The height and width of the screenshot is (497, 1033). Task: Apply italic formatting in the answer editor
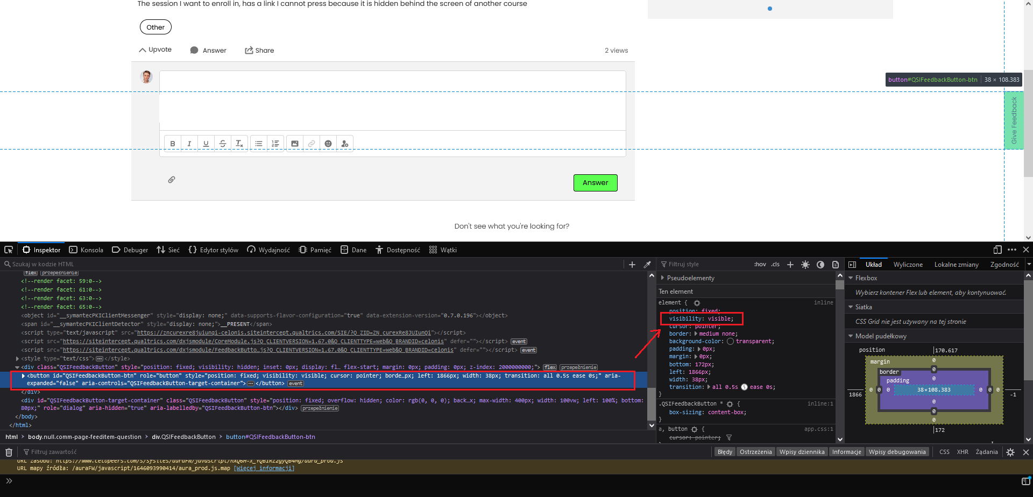pos(189,144)
